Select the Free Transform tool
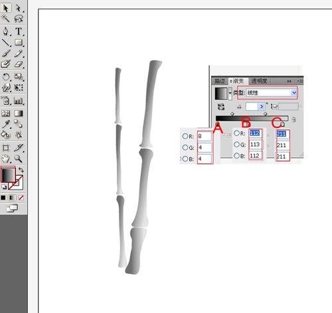 [19, 88]
